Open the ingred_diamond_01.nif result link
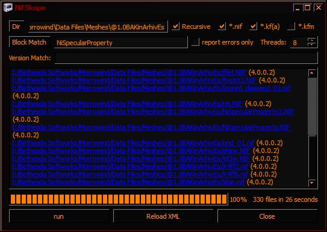327x232 pixels. click(151, 88)
